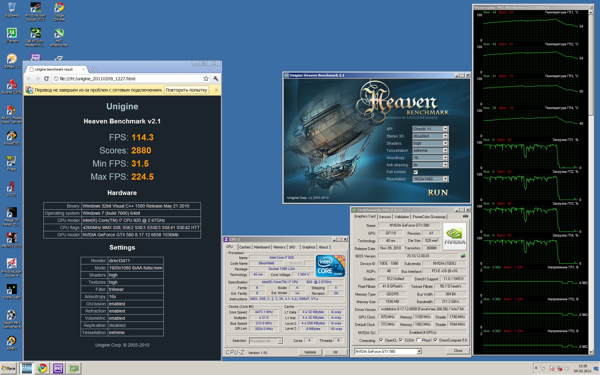Viewport: 600px width, 375px height.
Task: Open the Pro Evolution Soccer 4 icon
Action: coord(12,268)
